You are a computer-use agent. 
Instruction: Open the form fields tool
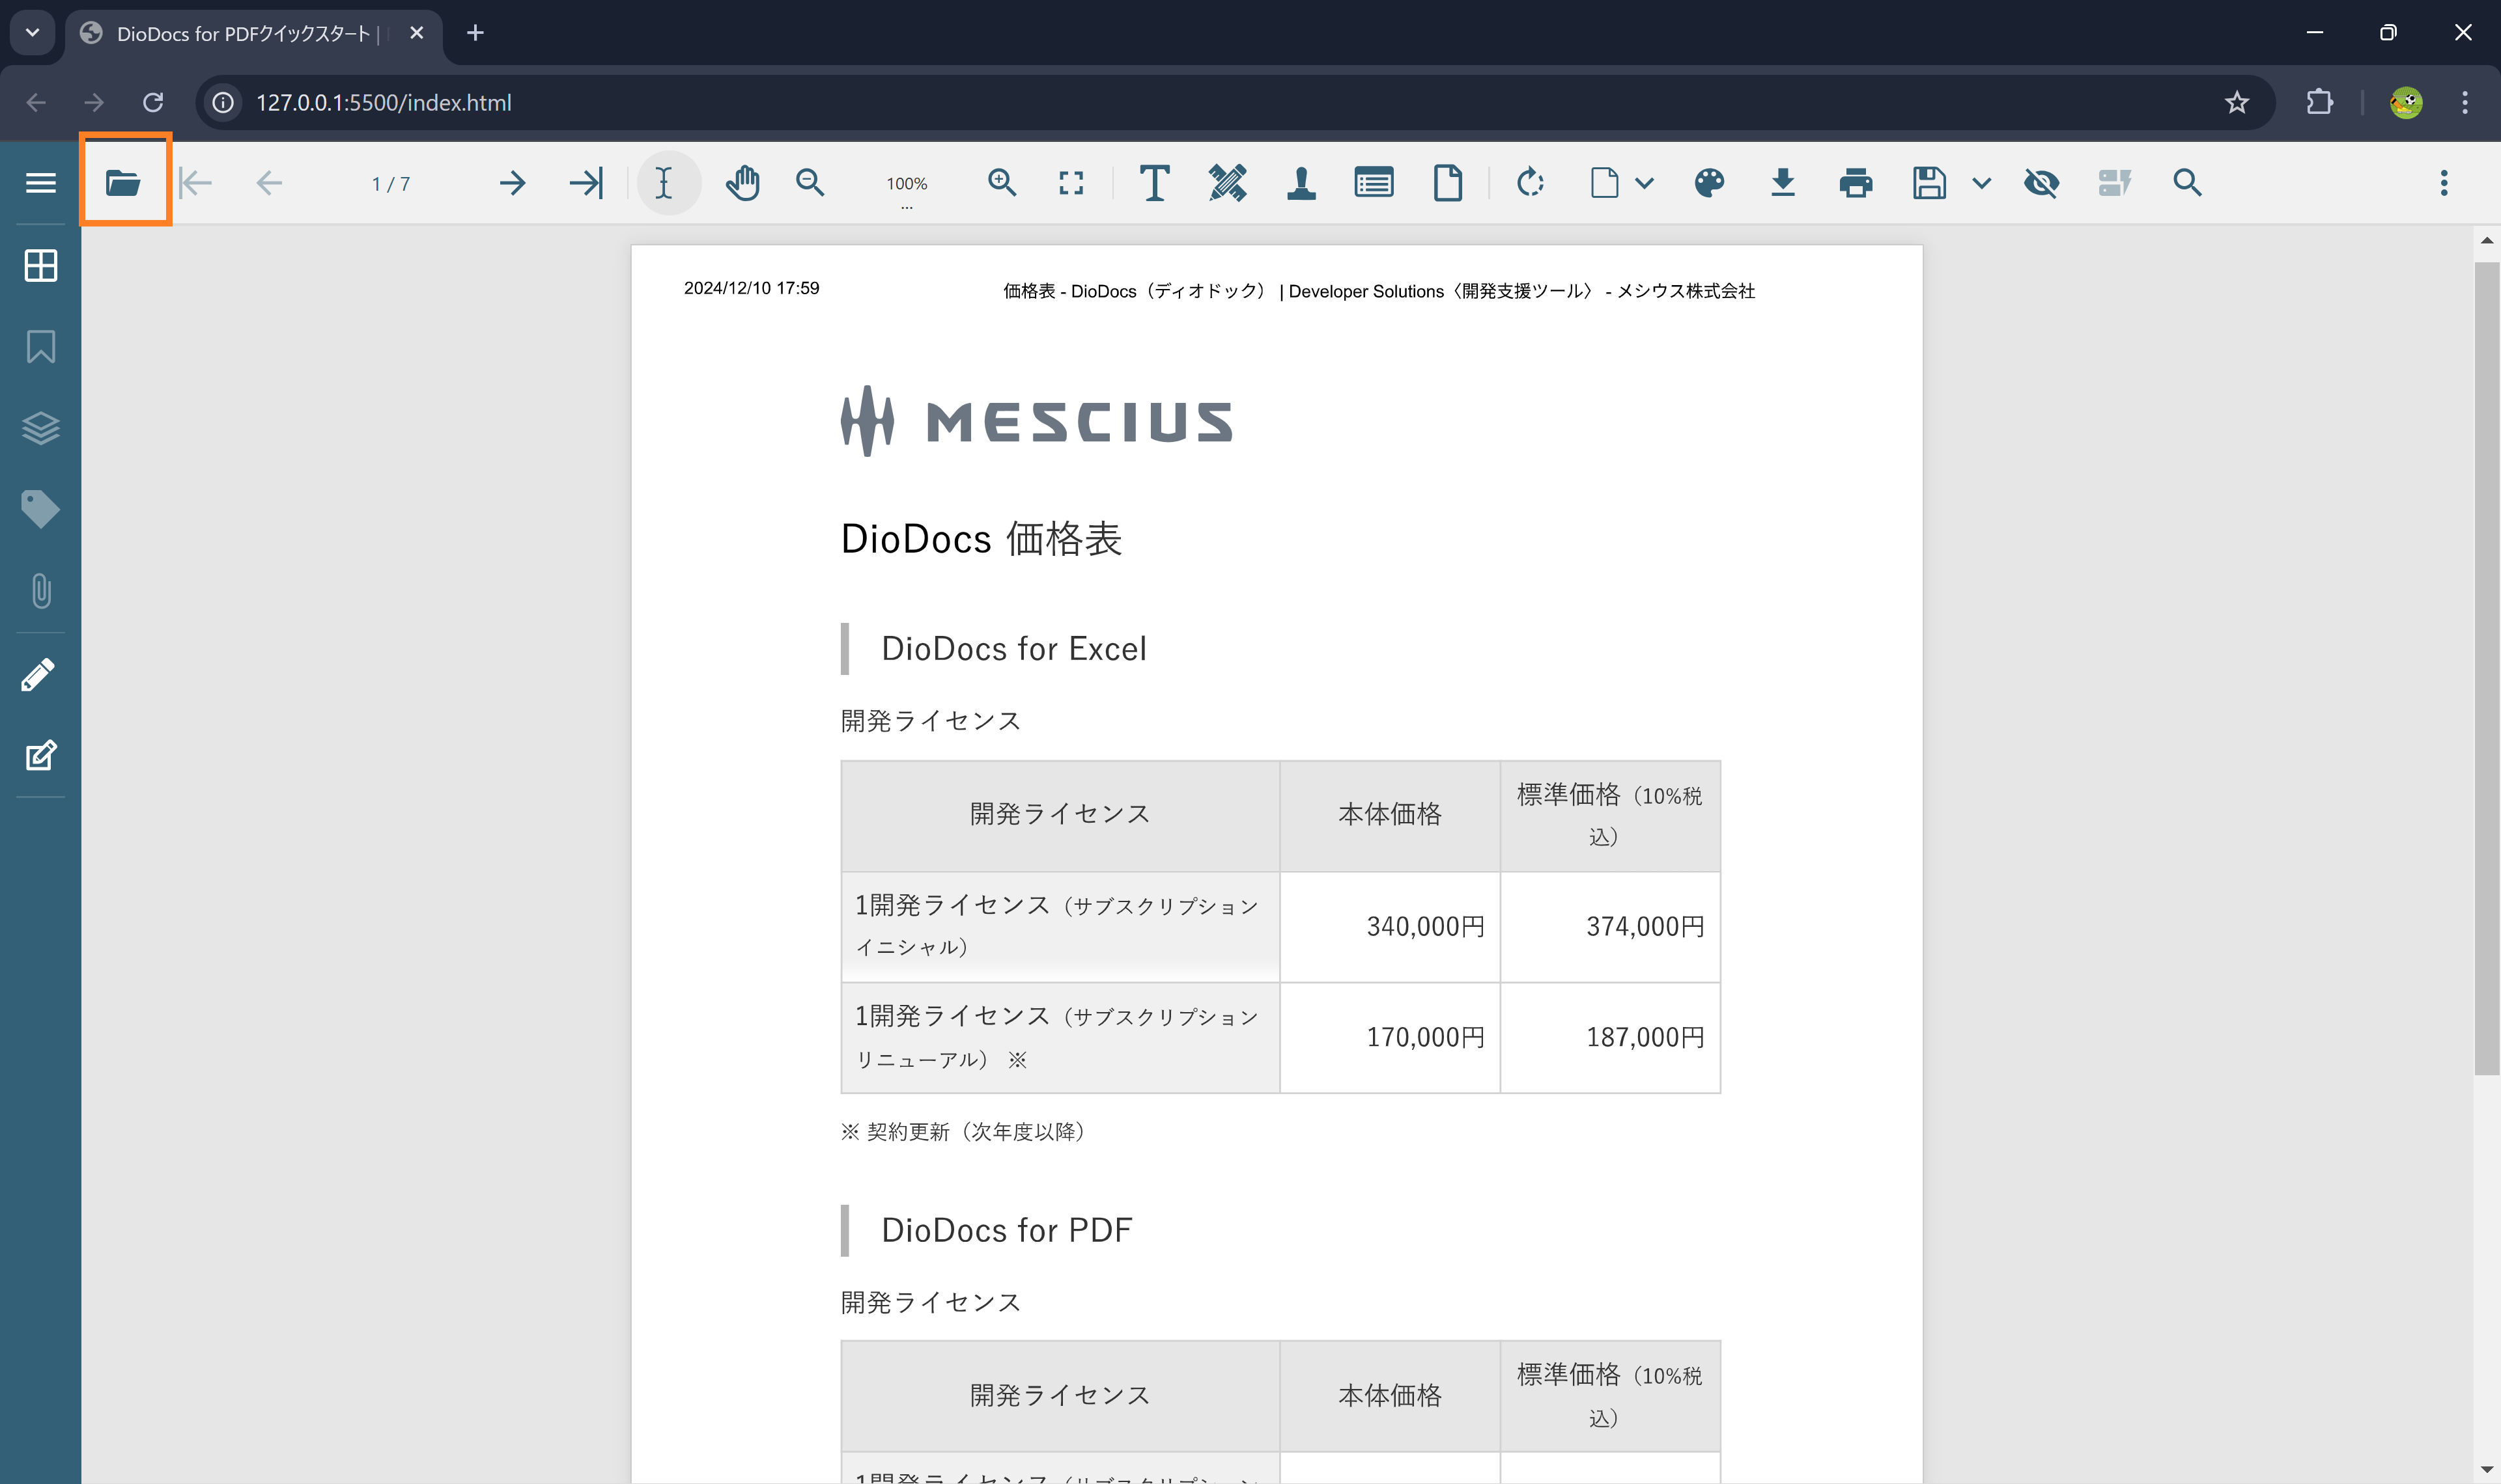1374,183
